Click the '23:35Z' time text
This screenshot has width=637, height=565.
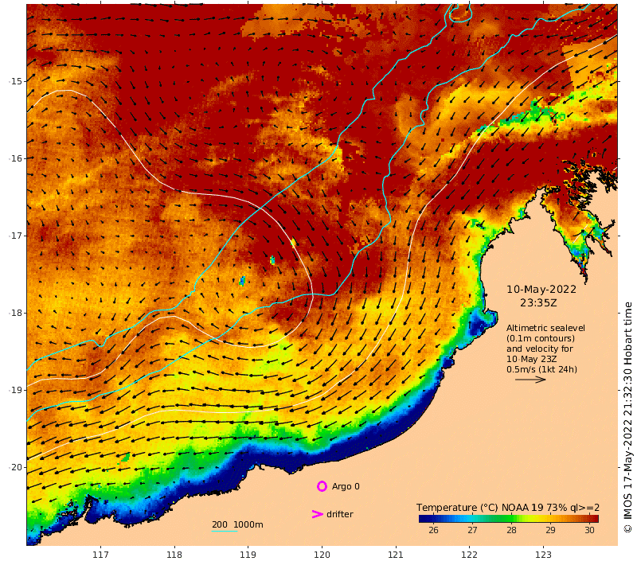[x=538, y=303]
